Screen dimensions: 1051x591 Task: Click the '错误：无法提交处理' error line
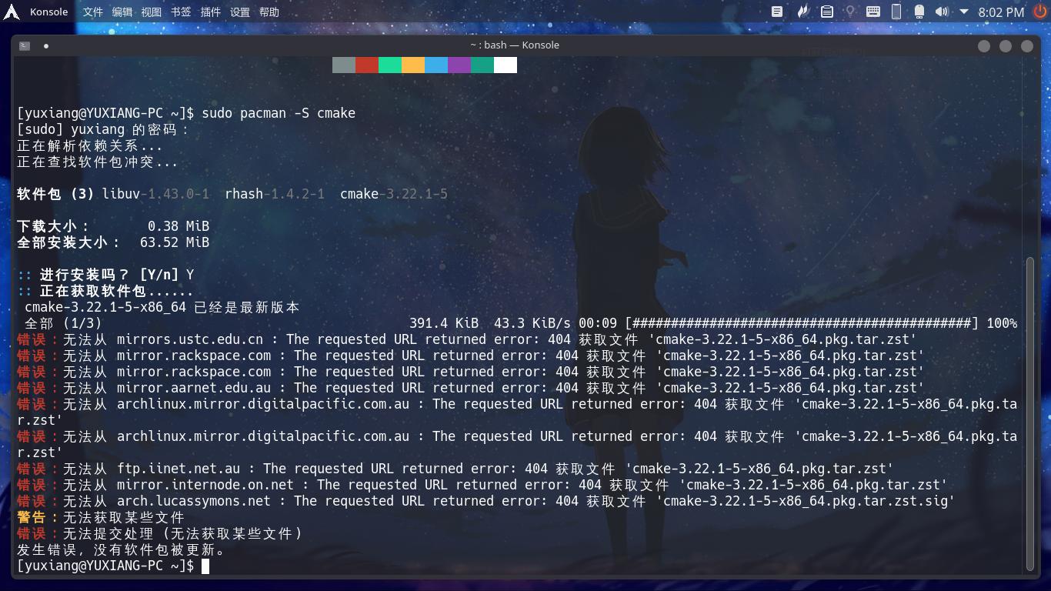point(159,533)
